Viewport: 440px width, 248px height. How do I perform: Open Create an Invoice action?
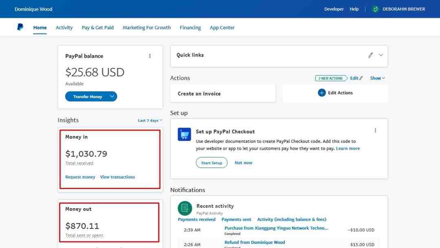[x=223, y=94]
